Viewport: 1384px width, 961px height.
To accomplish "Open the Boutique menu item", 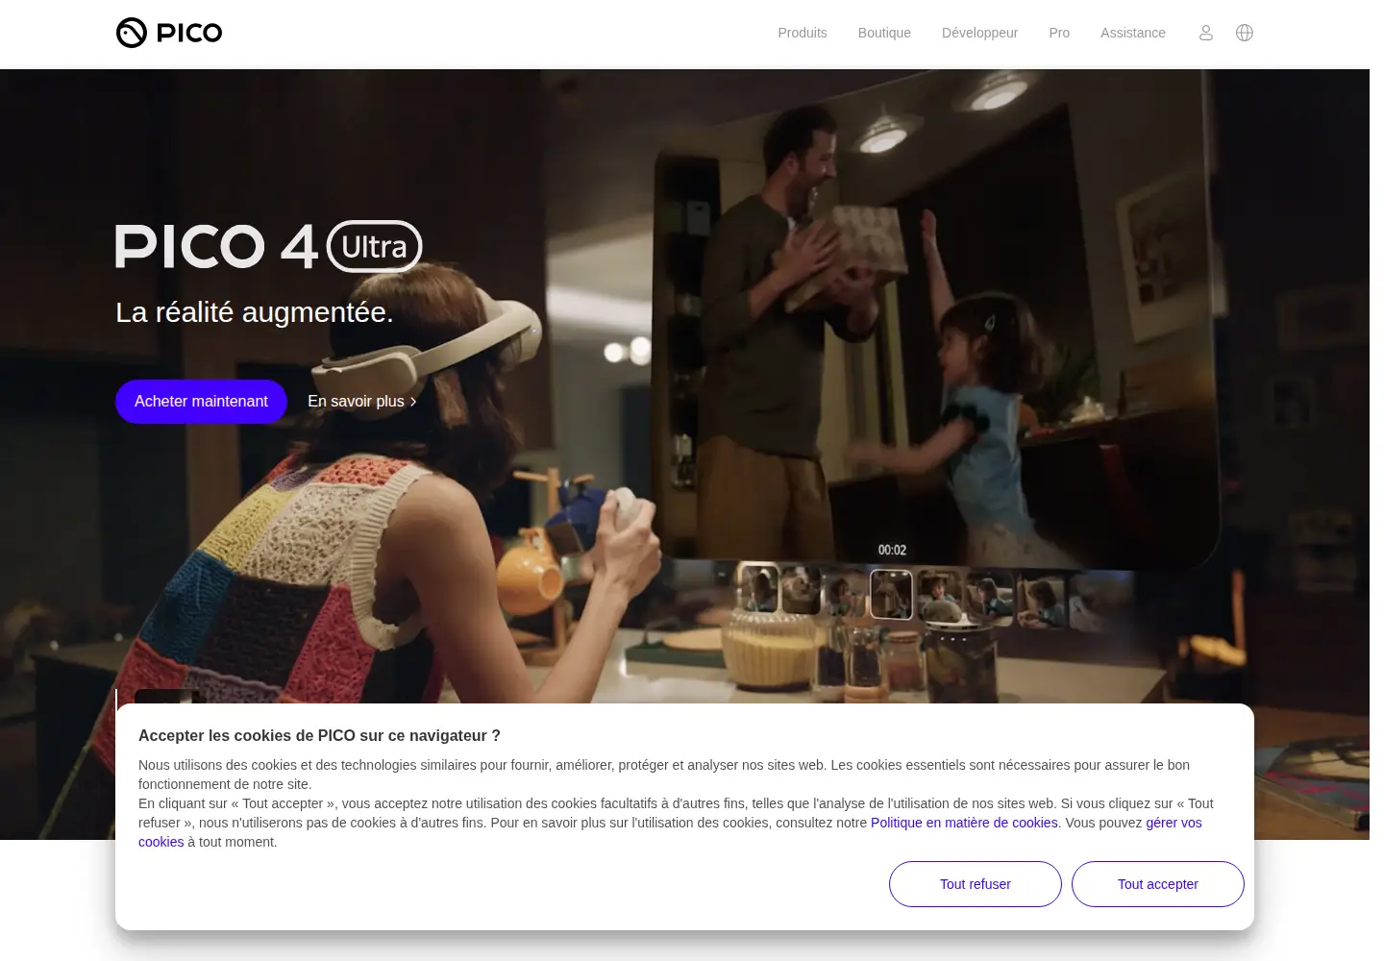I will (x=884, y=33).
